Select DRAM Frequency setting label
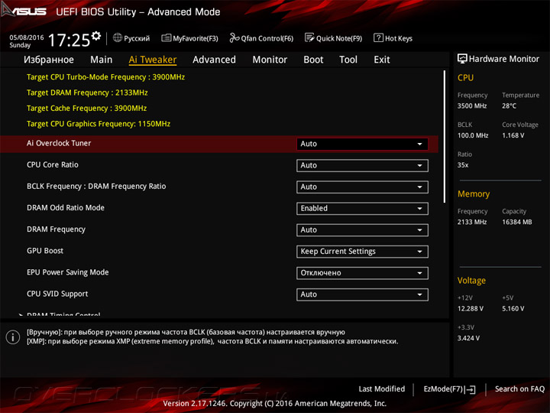The height and width of the screenshot is (413, 550). (56, 229)
